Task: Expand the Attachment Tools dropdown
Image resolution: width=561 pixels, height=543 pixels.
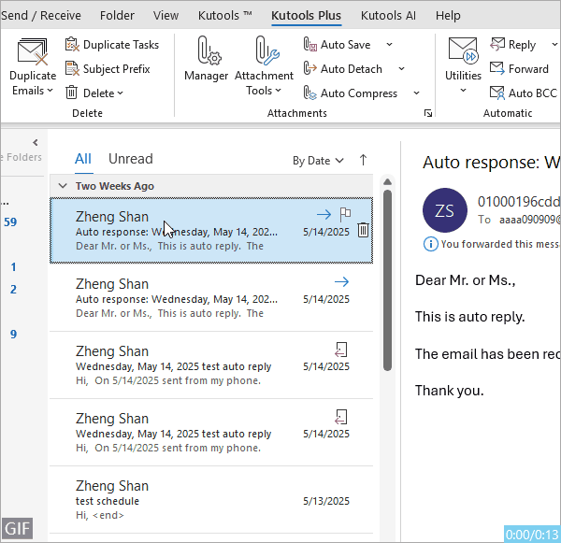Action: click(x=264, y=91)
